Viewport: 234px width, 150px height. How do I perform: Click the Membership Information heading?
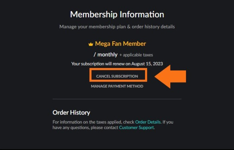(x=117, y=15)
